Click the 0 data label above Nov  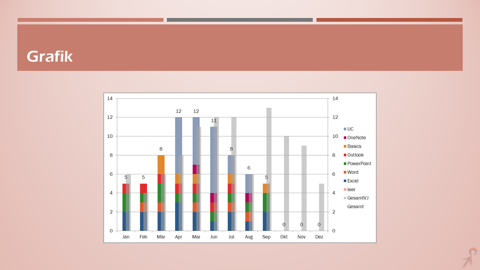pos(301,225)
